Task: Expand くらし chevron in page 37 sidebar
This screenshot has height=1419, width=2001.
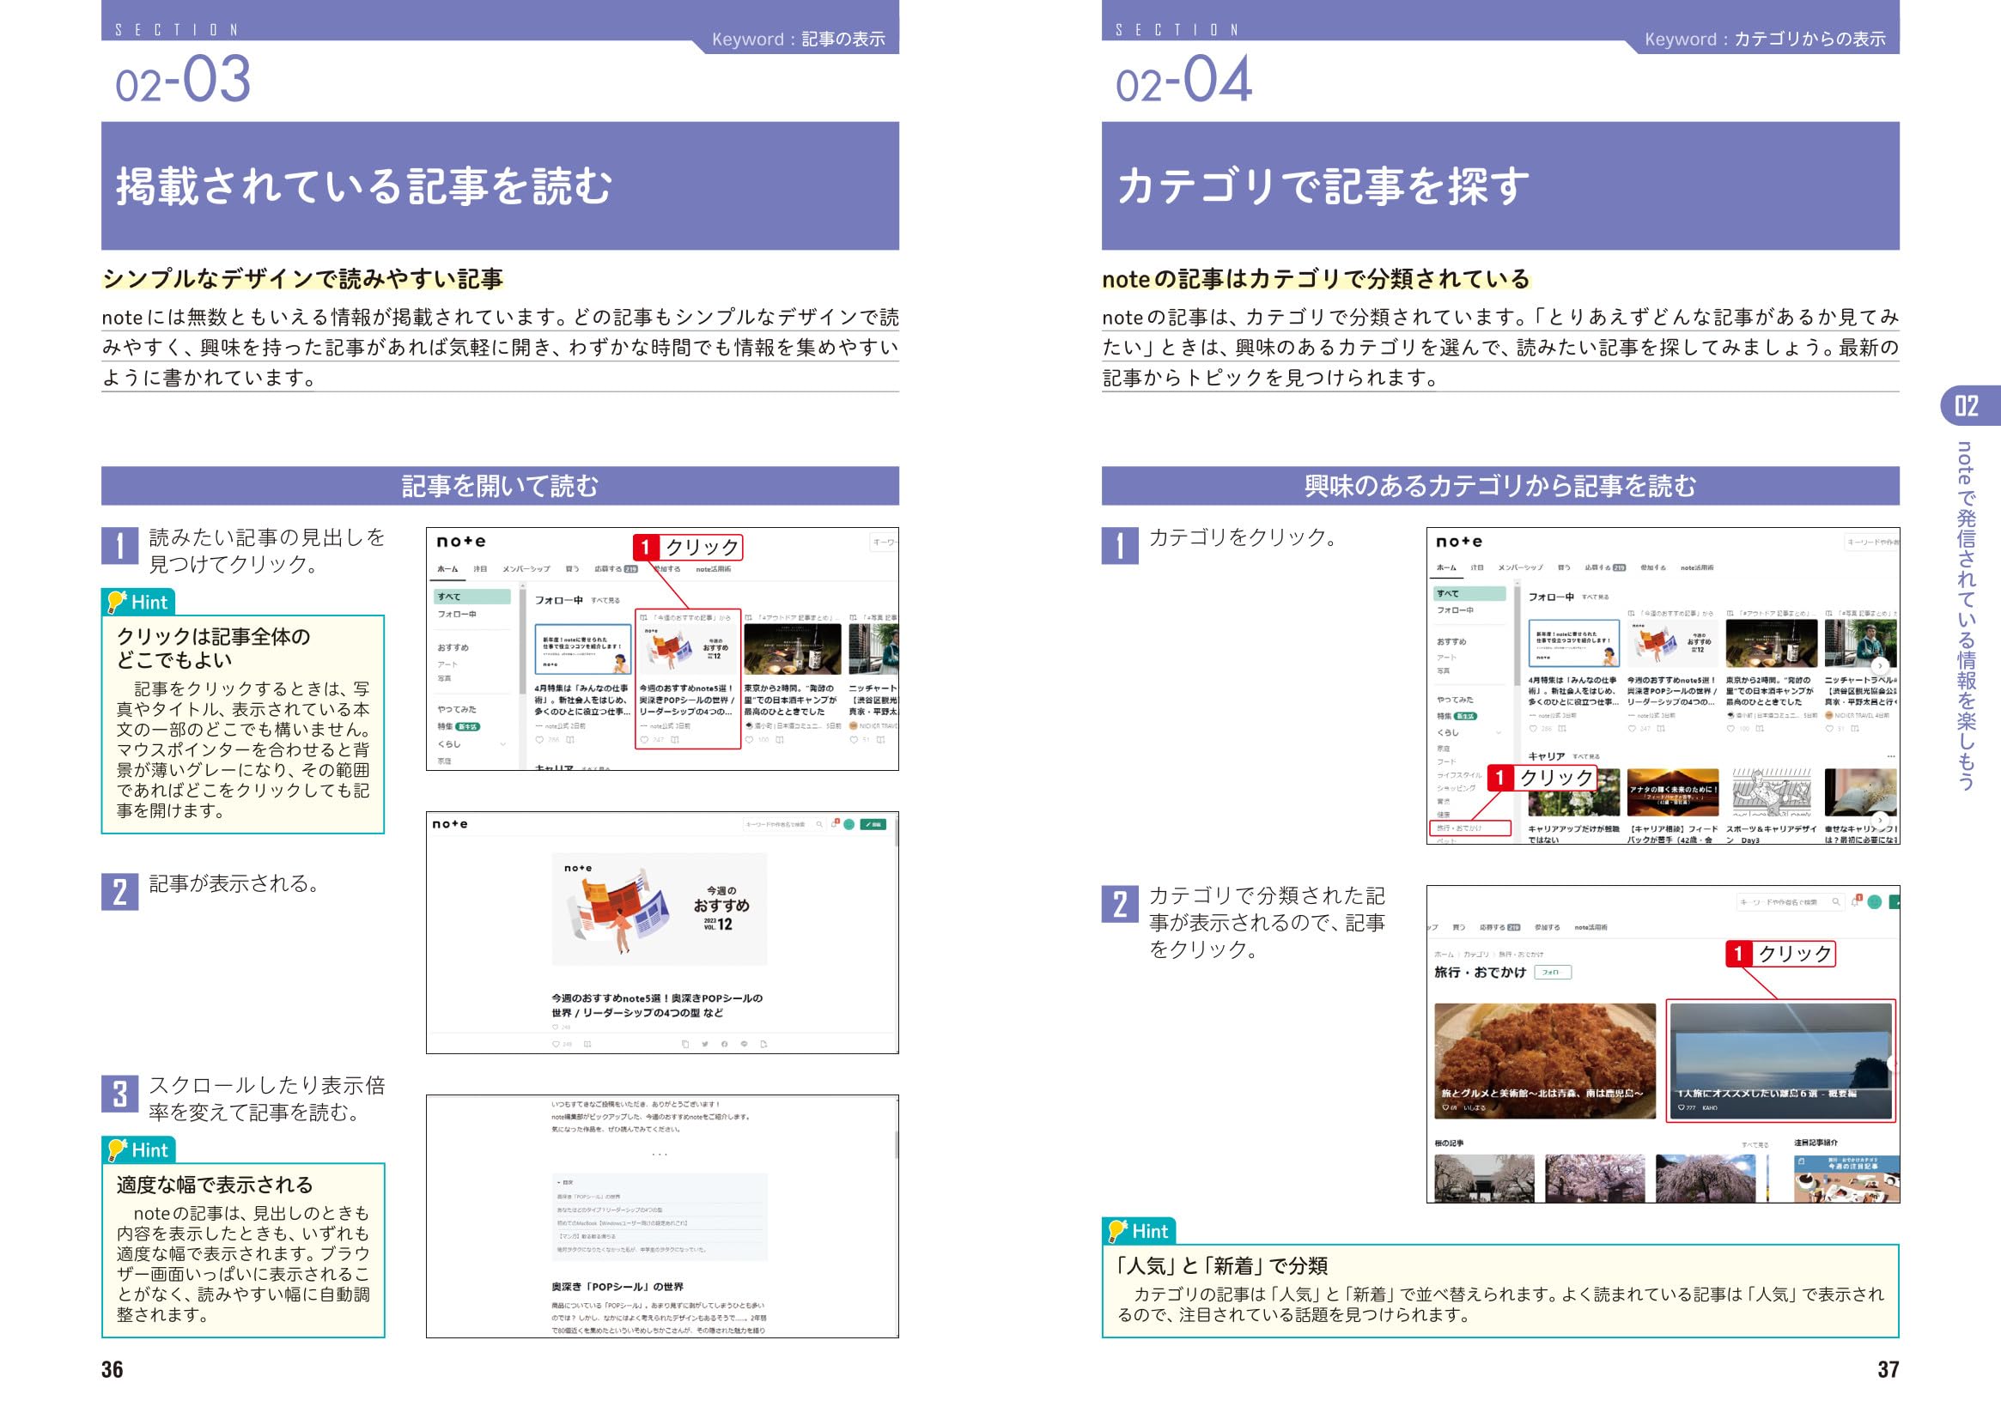Action: (1499, 732)
